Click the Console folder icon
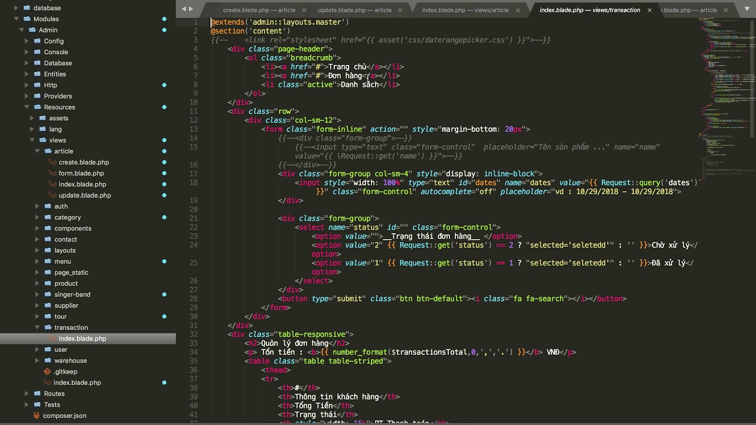Image resolution: width=756 pixels, height=425 pixels. coord(37,52)
